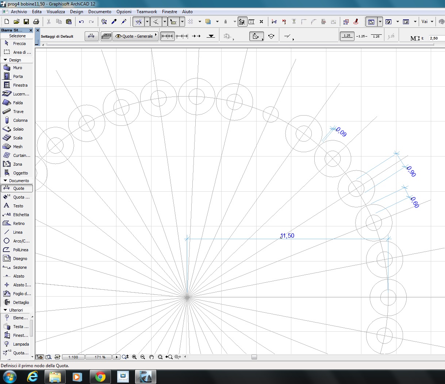The height and width of the screenshot is (384, 445).
Task: Collapse the Documento toolbox group
Action: click(5, 180)
